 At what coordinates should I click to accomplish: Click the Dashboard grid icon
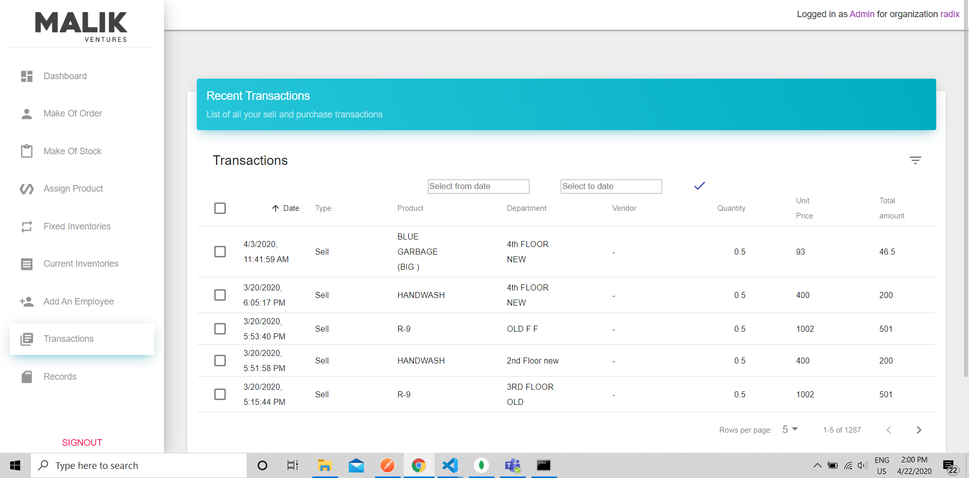pyautogui.click(x=27, y=76)
